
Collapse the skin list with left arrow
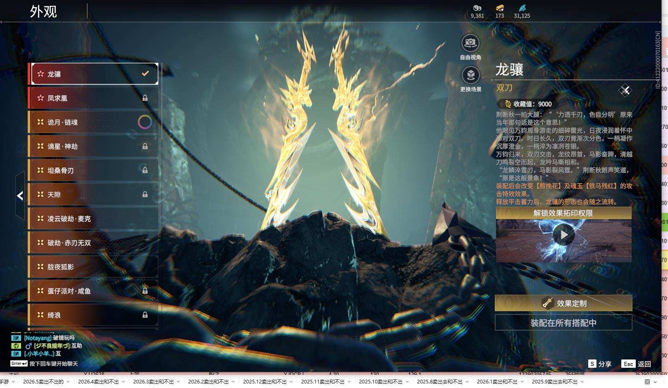point(20,195)
